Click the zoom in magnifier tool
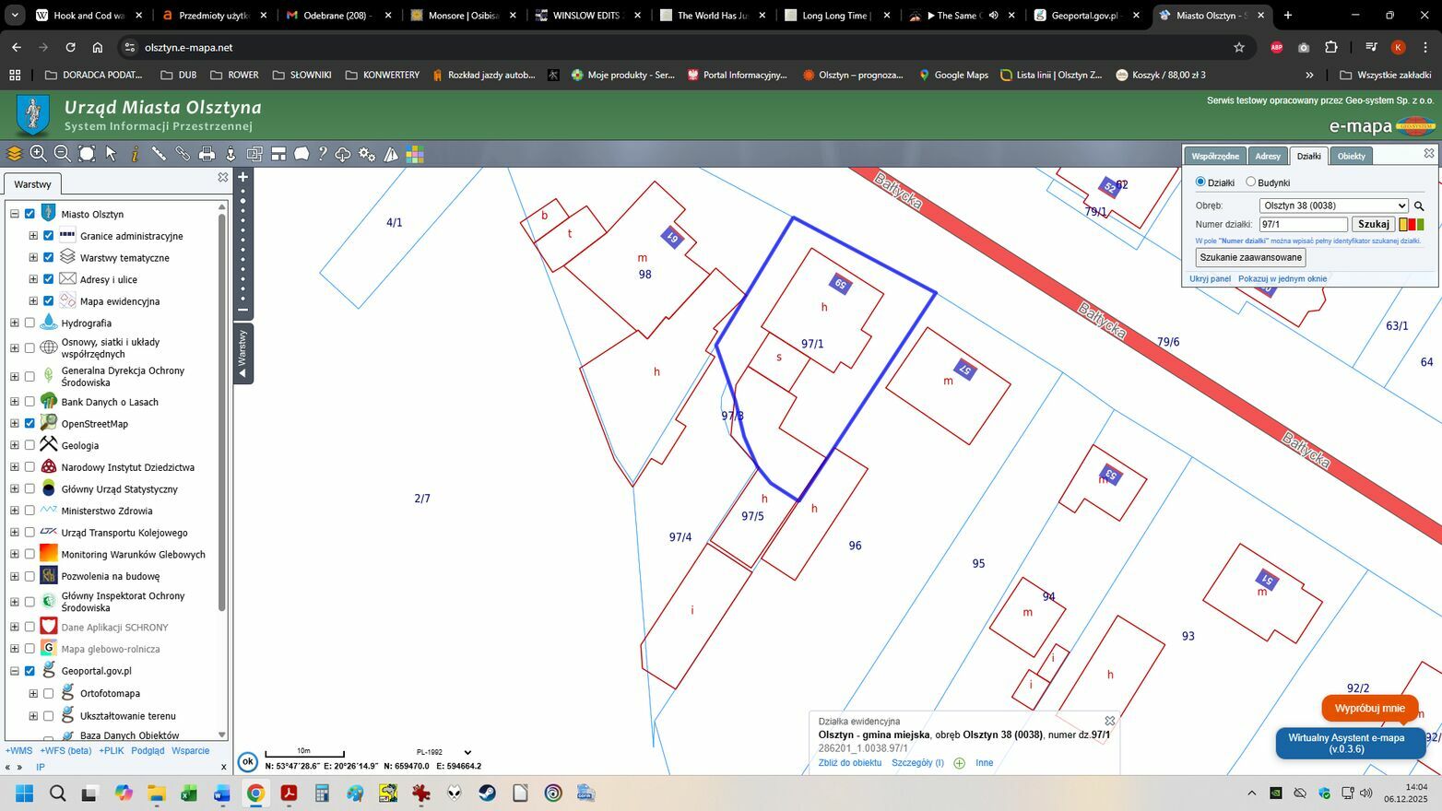 [x=38, y=154]
